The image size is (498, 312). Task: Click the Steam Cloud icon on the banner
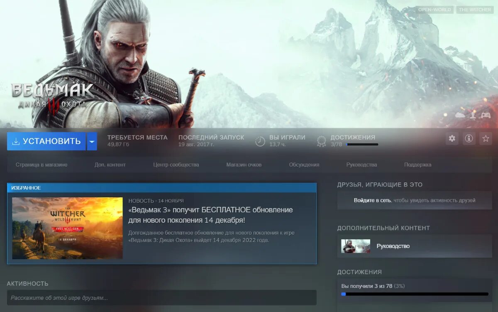460,115
